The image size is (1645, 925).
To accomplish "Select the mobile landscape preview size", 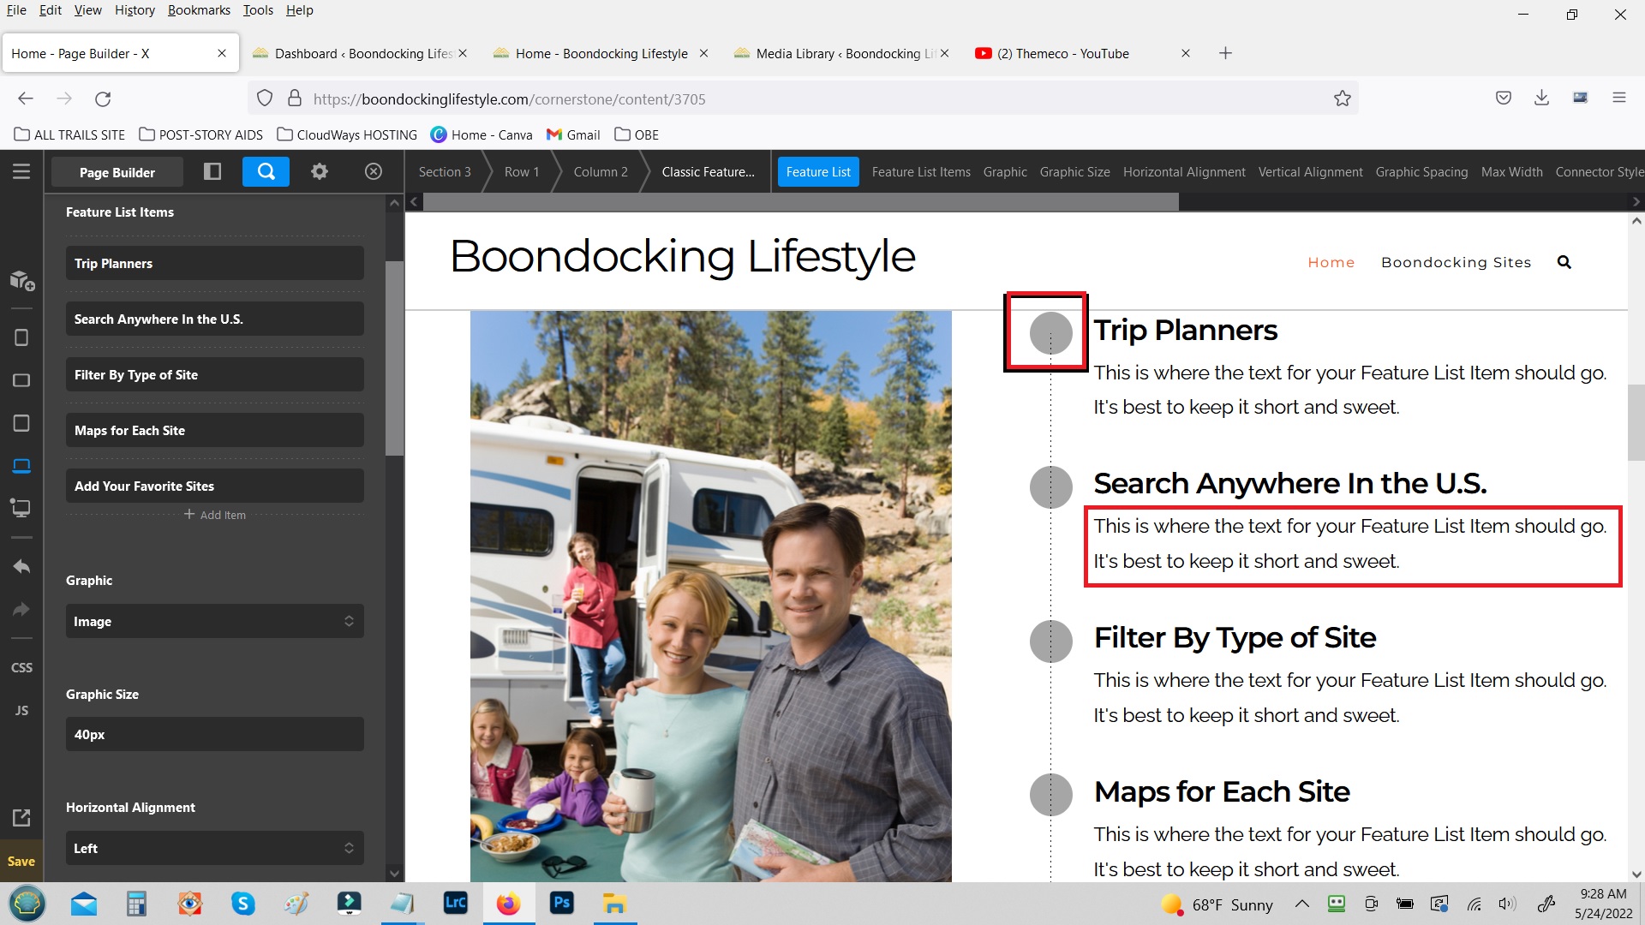I will pyautogui.click(x=21, y=380).
